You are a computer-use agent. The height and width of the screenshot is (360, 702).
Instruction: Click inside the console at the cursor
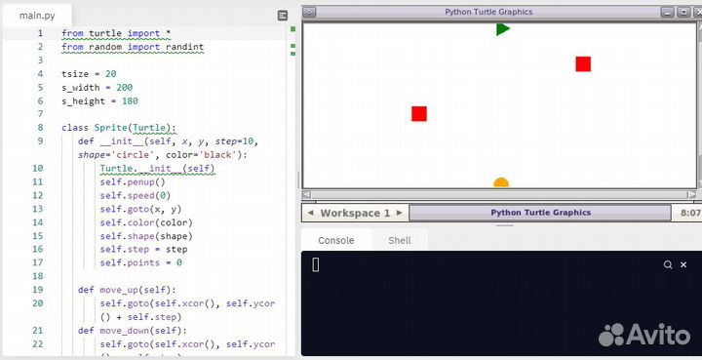pos(316,264)
